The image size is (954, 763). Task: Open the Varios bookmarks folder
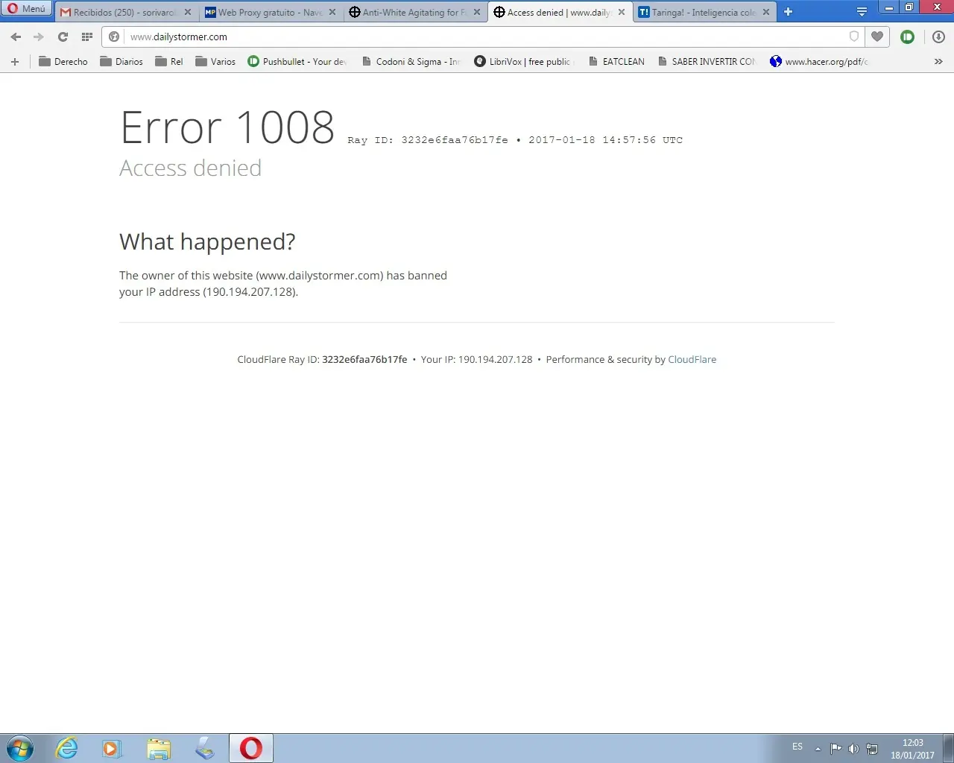pyautogui.click(x=215, y=62)
